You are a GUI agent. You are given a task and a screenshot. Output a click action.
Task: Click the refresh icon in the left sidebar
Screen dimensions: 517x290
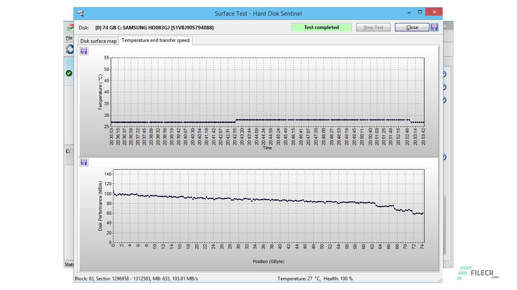69,50
